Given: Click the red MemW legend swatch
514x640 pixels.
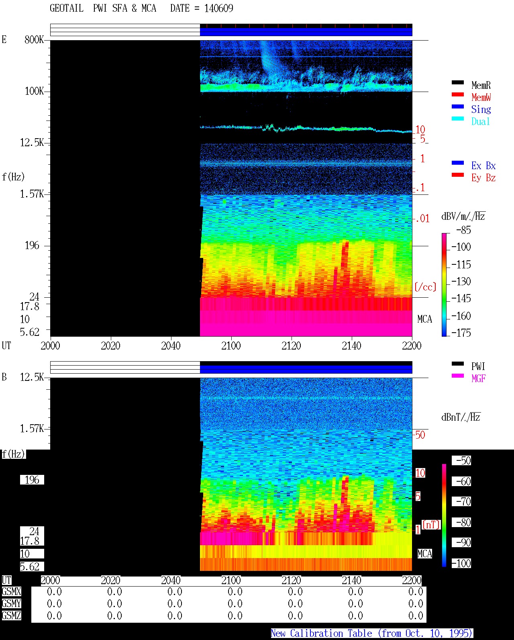Looking at the screenshot, I should point(458,94).
